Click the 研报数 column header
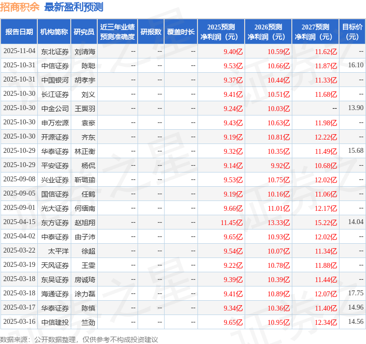 (151, 32)
